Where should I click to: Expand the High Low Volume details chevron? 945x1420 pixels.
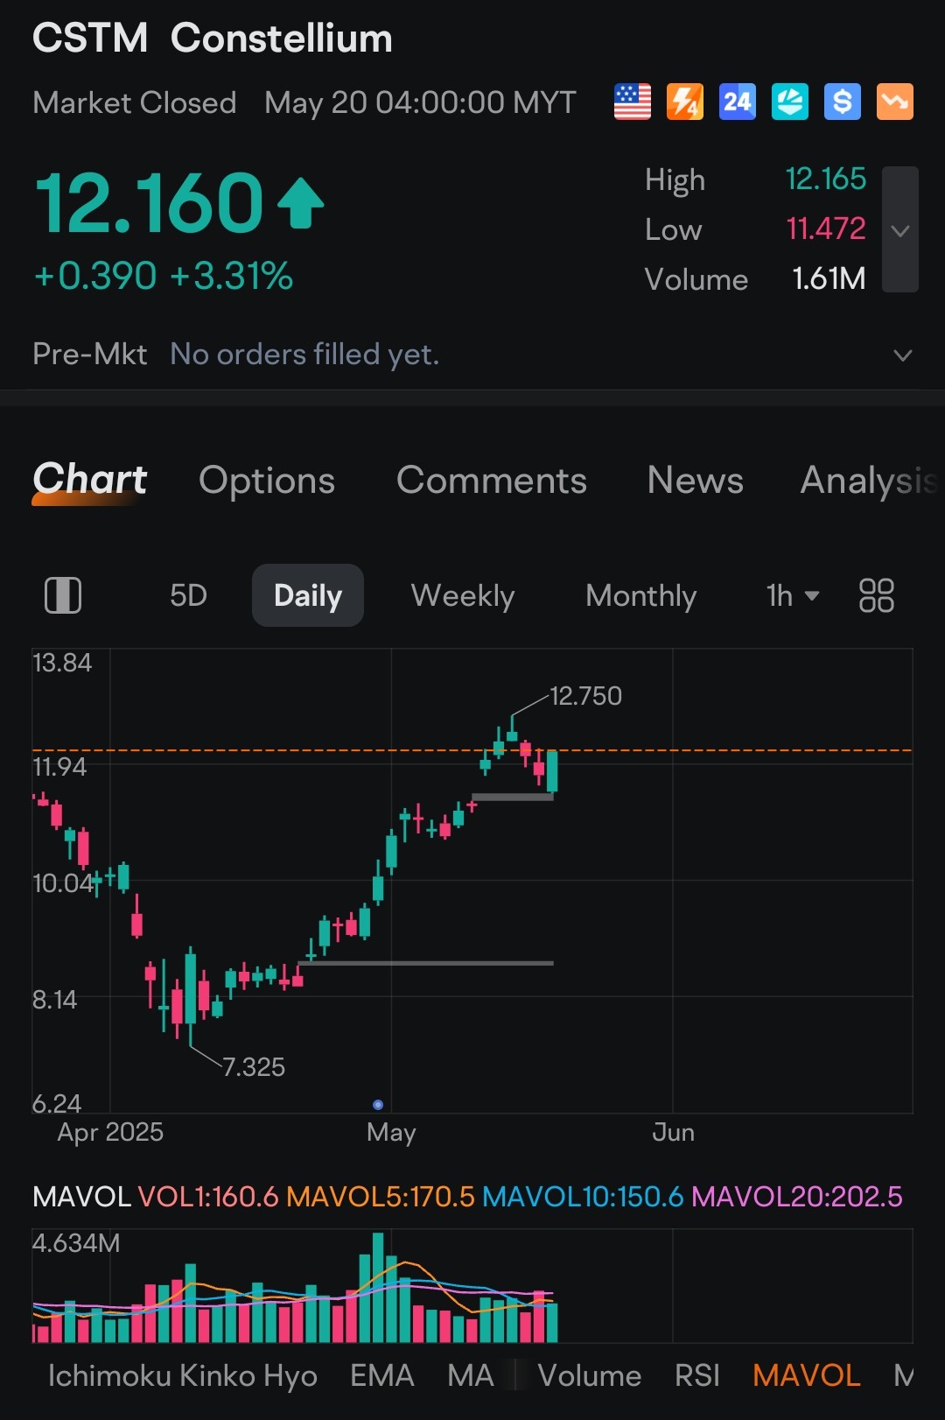[x=900, y=229]
